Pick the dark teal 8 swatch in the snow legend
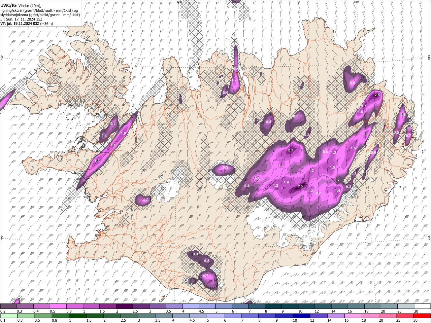 [273, 307]
